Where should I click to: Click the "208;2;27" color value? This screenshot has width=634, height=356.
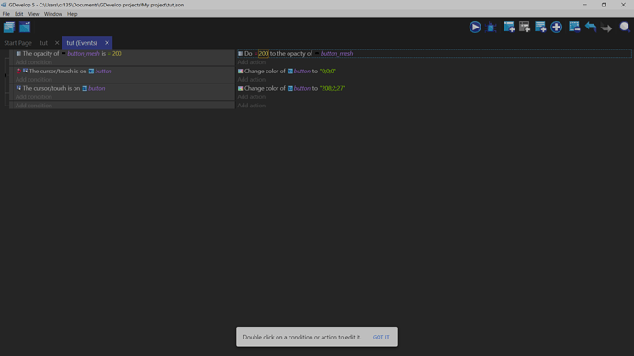coord(333,88)
